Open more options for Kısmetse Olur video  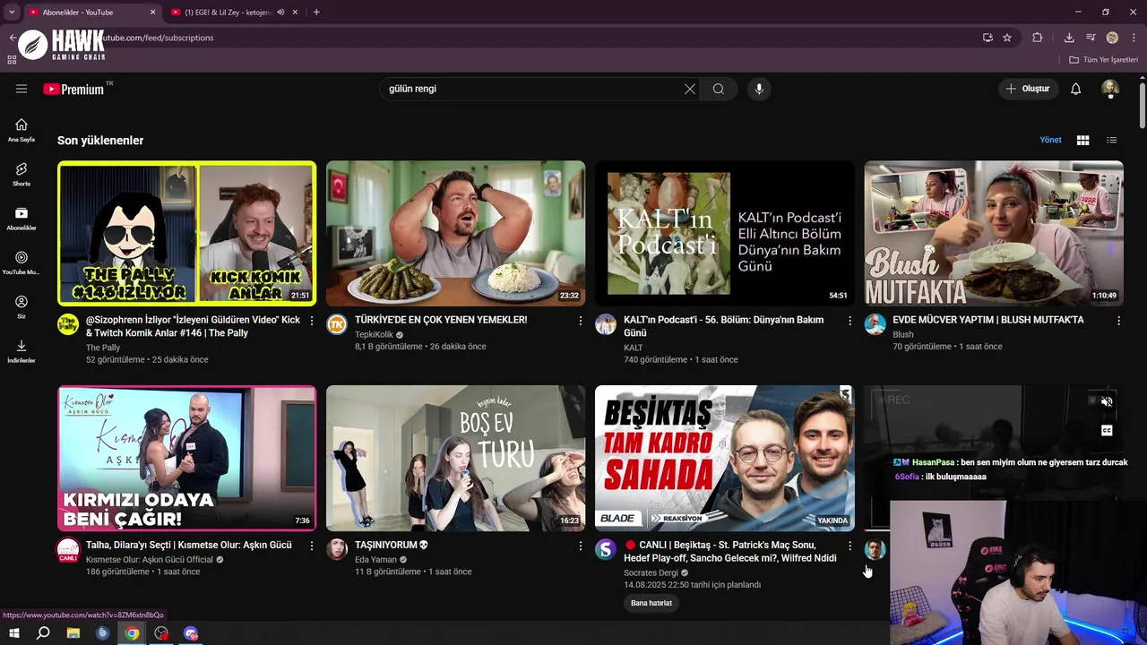(x=312, y=546)
